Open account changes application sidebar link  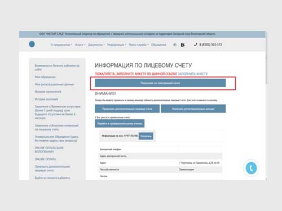(56, 127)
